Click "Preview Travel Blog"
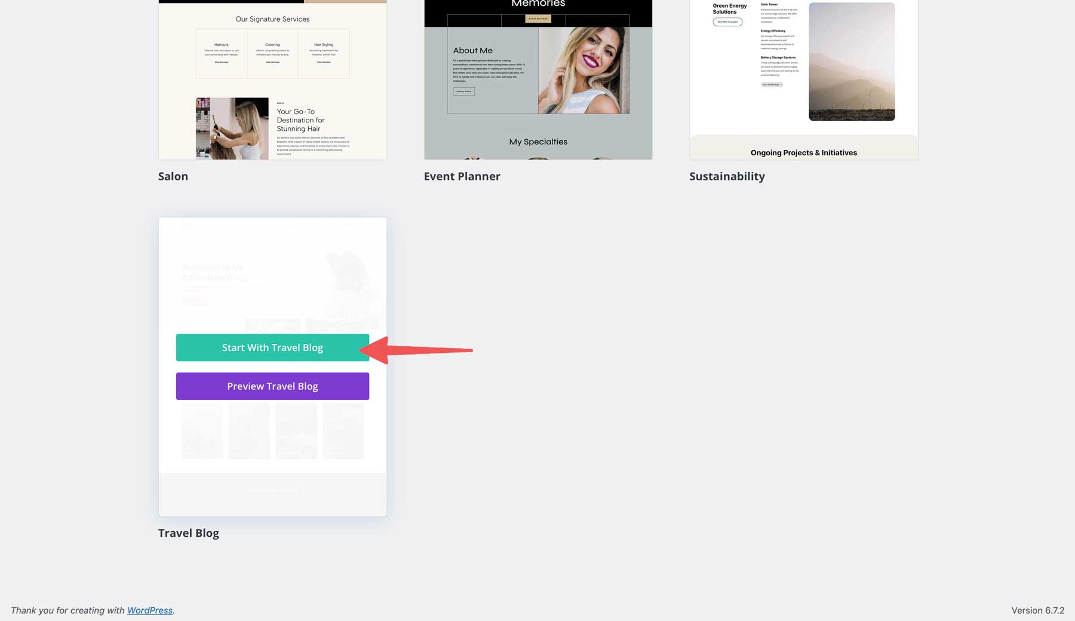Screen dimensions: 1075x621 pyautogui.click(x=272, y=386)
